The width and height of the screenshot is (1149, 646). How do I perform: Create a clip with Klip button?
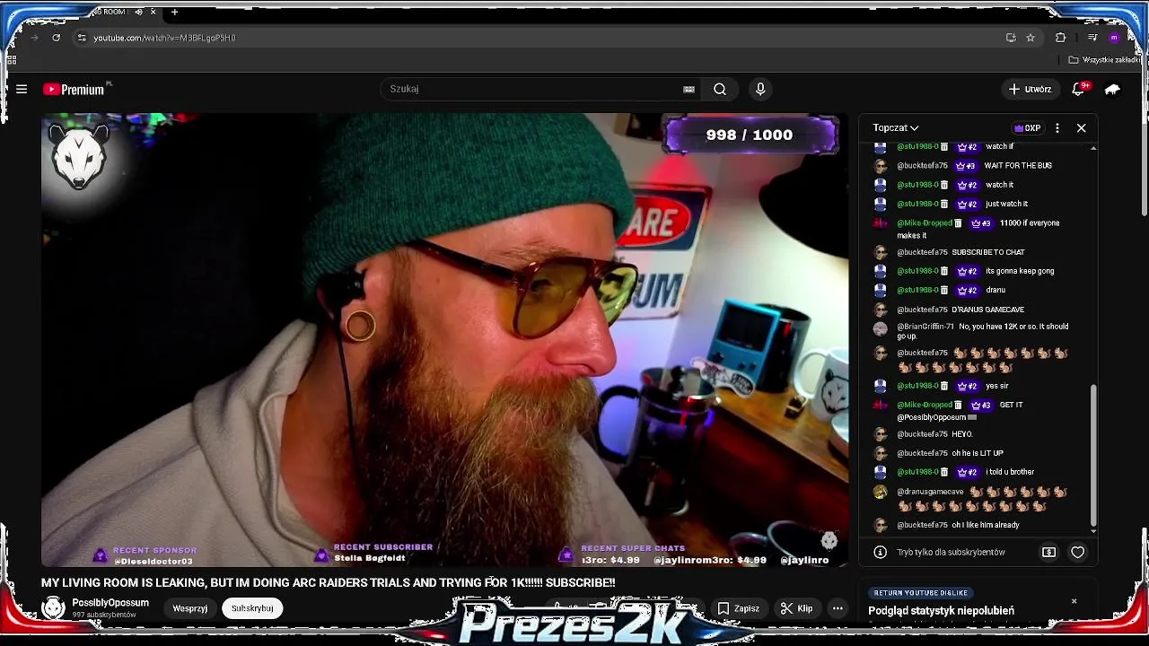pos(796,608)
